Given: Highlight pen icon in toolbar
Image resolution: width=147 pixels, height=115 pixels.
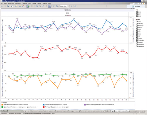Looking at the screenshot, I should point(75,6).
